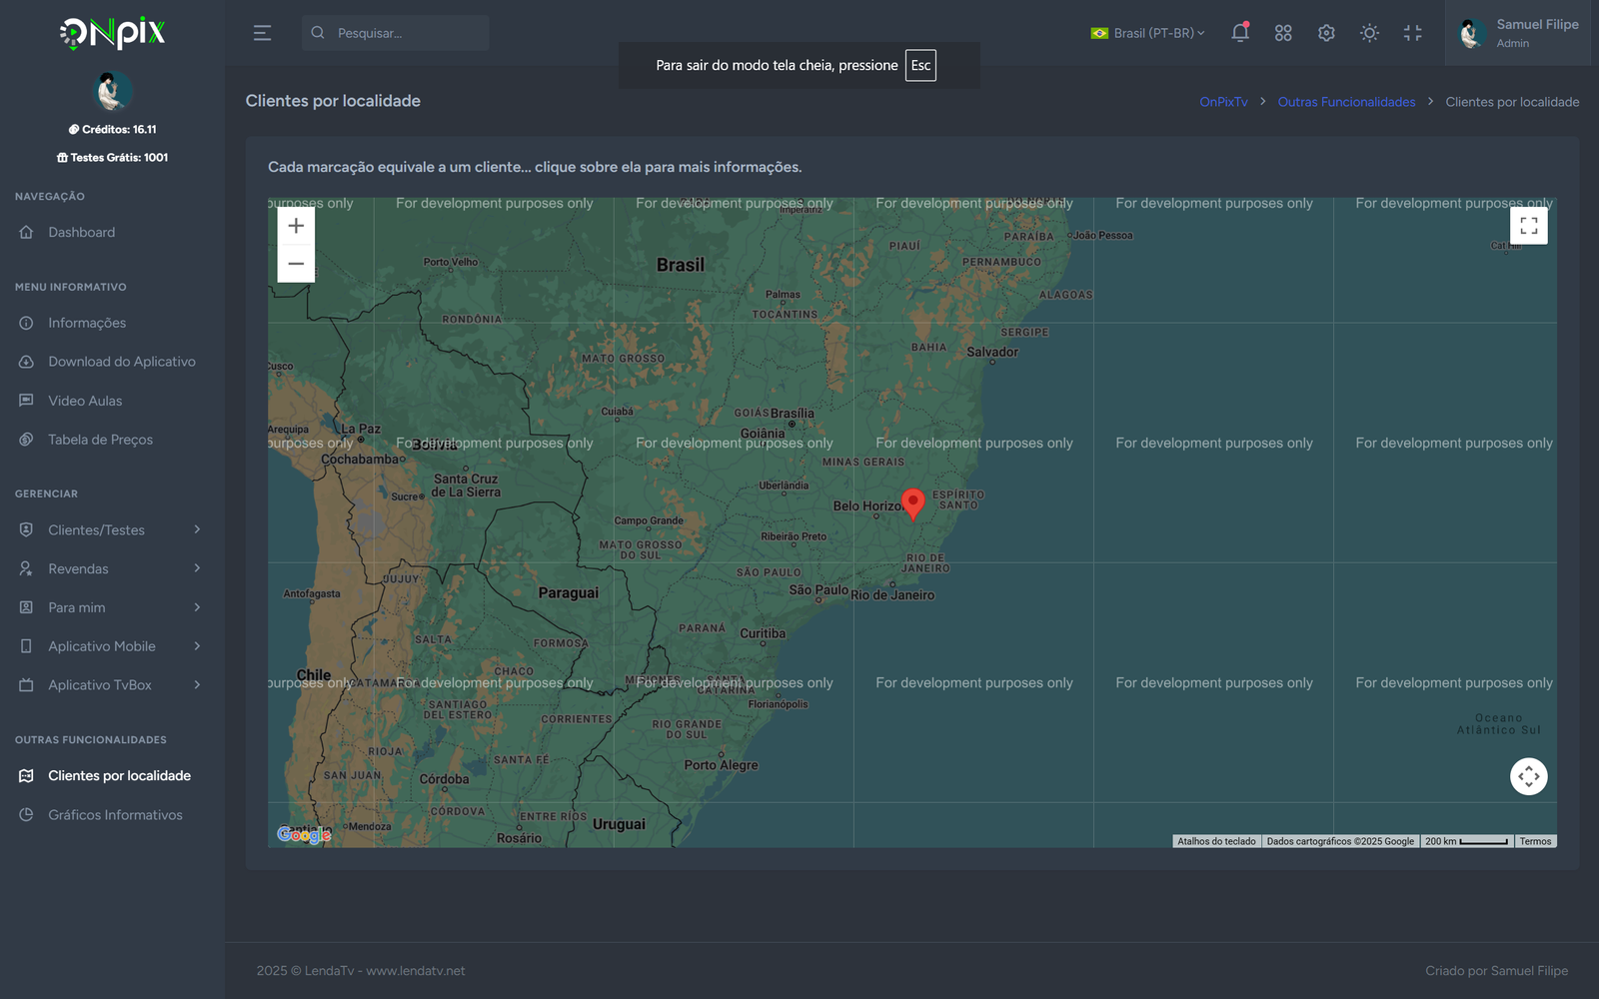
Task: Click the Video Aulas chat icon
Action: (26, 401)
